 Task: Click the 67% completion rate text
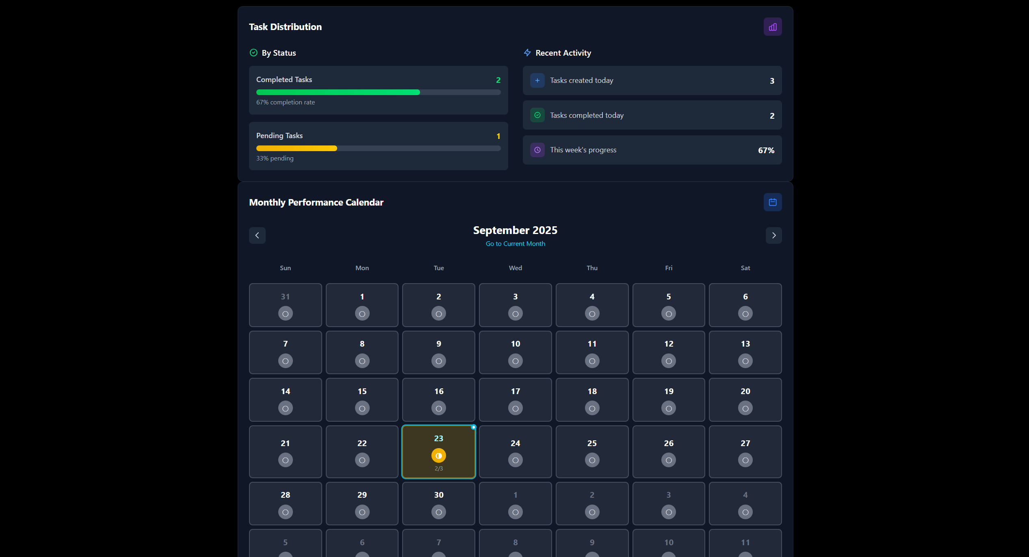pos(285,102)
